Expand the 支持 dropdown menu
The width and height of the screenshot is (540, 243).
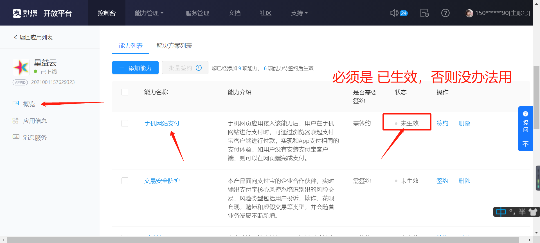(299, 13)
